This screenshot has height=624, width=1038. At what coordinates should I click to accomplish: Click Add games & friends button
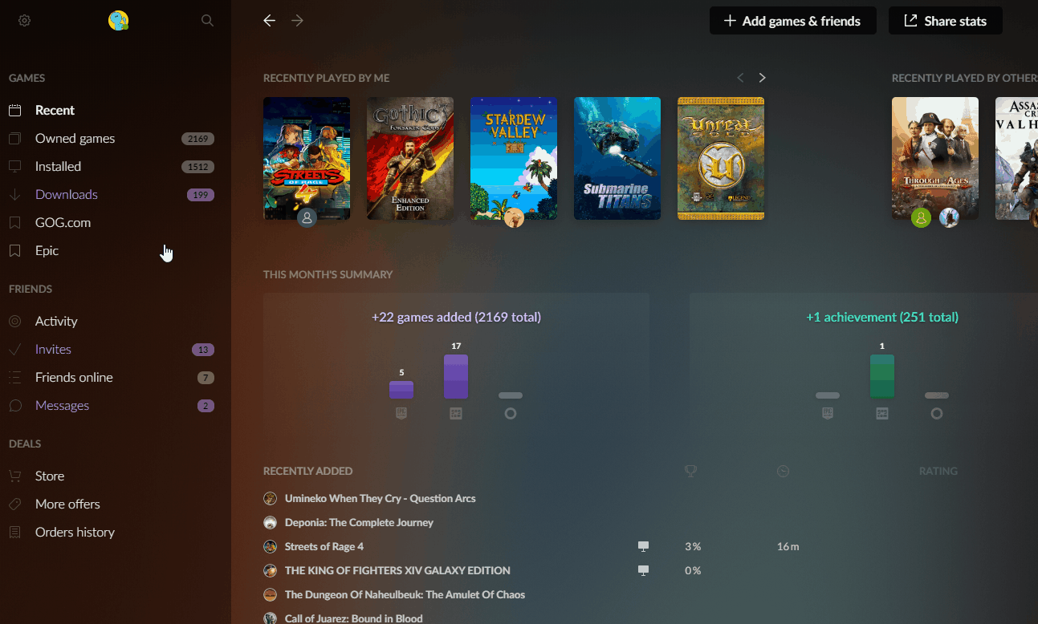click(792, 21)
